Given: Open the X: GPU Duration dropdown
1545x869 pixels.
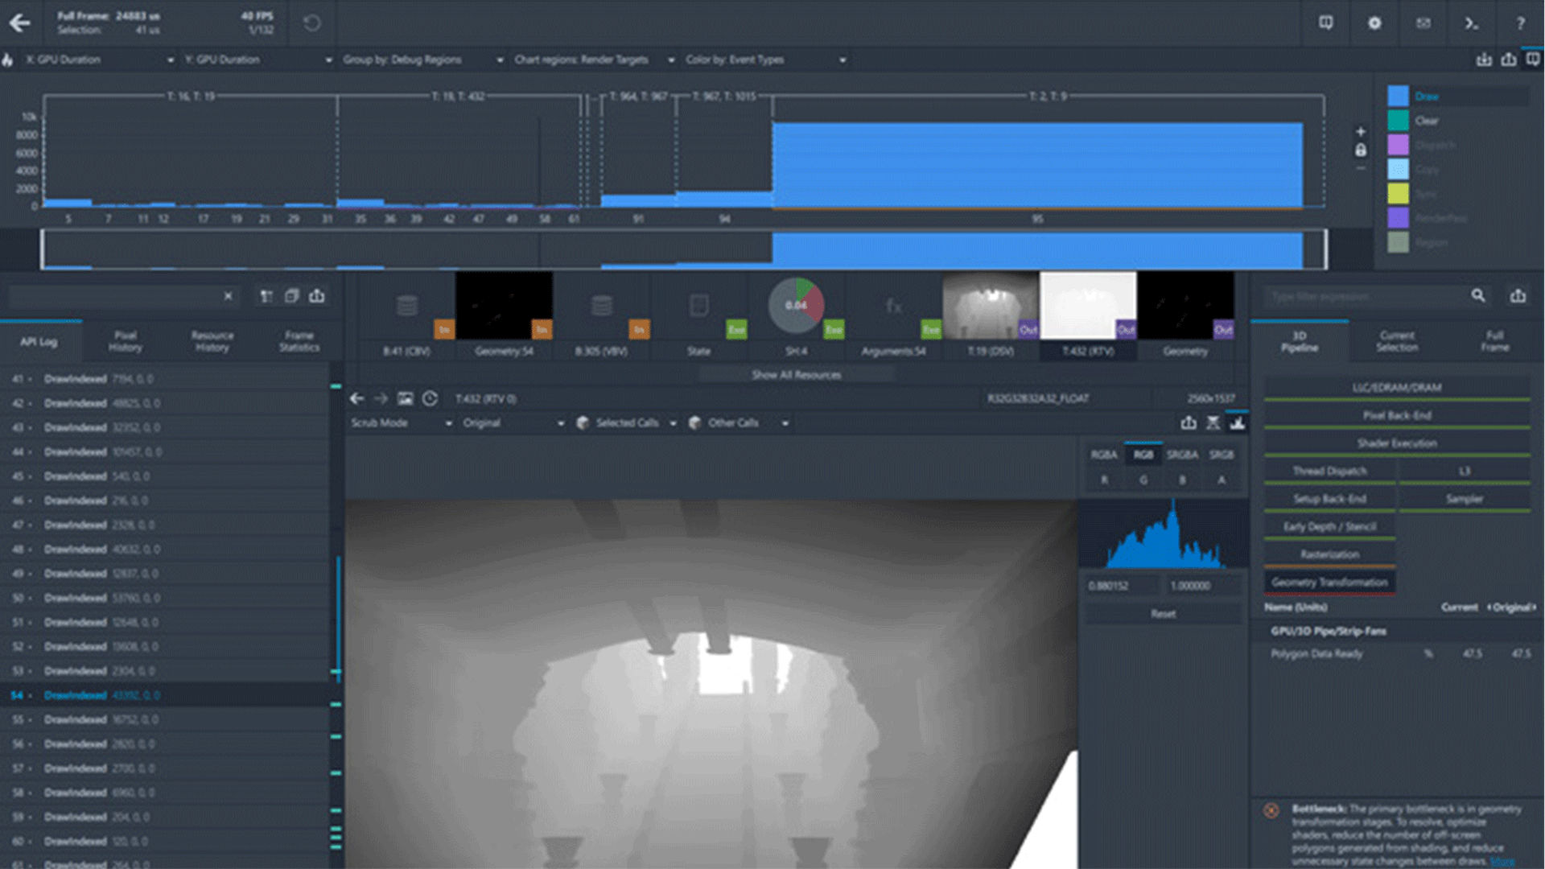Looking at the screenshot, I should 99,60.
